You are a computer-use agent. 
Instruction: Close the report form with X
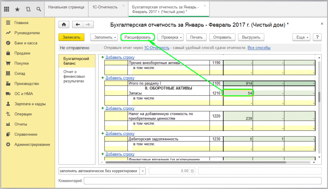click(x=322, y=24)
